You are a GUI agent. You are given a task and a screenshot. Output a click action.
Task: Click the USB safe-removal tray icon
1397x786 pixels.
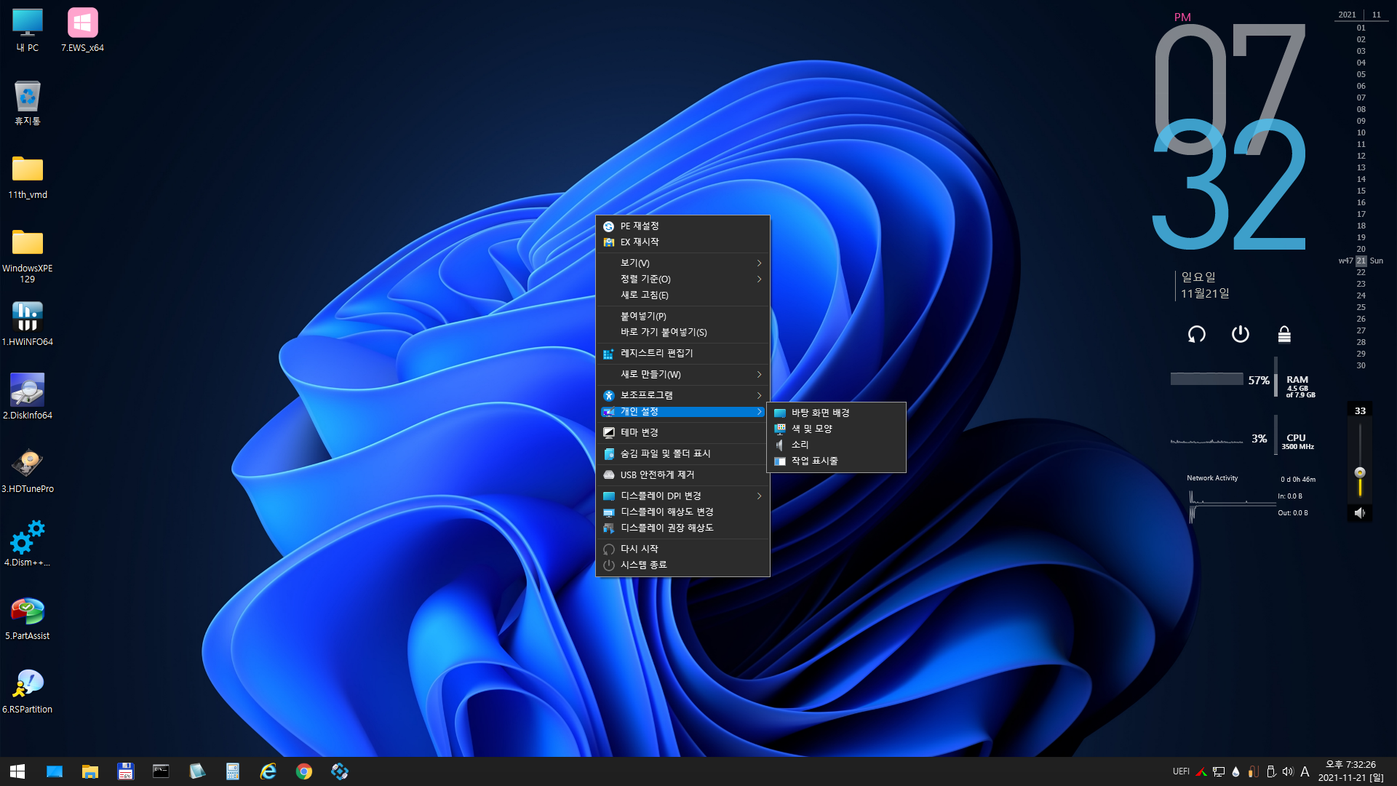point(1271,771)
